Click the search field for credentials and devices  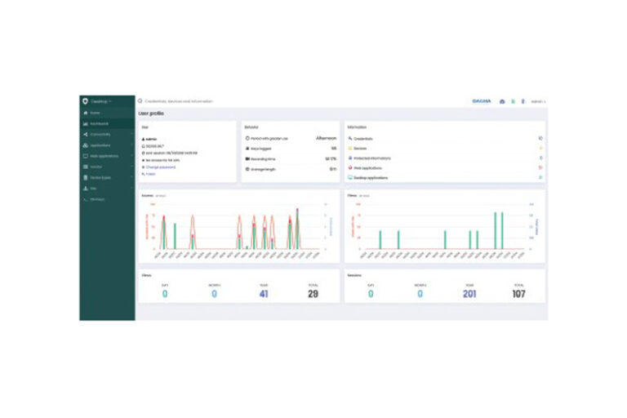180,101
